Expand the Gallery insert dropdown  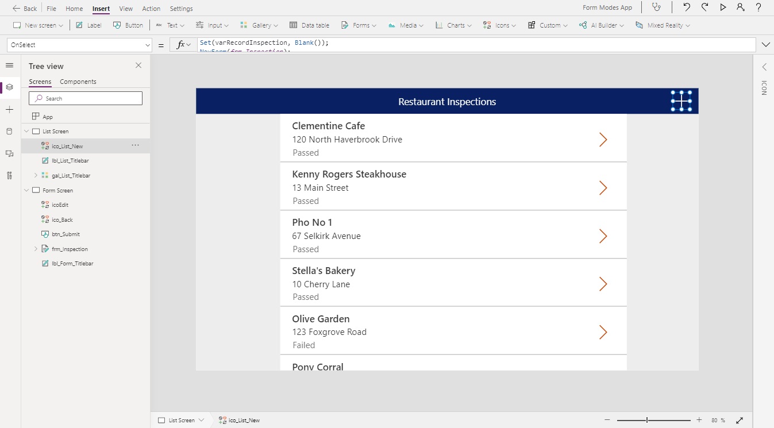(275, 25)
